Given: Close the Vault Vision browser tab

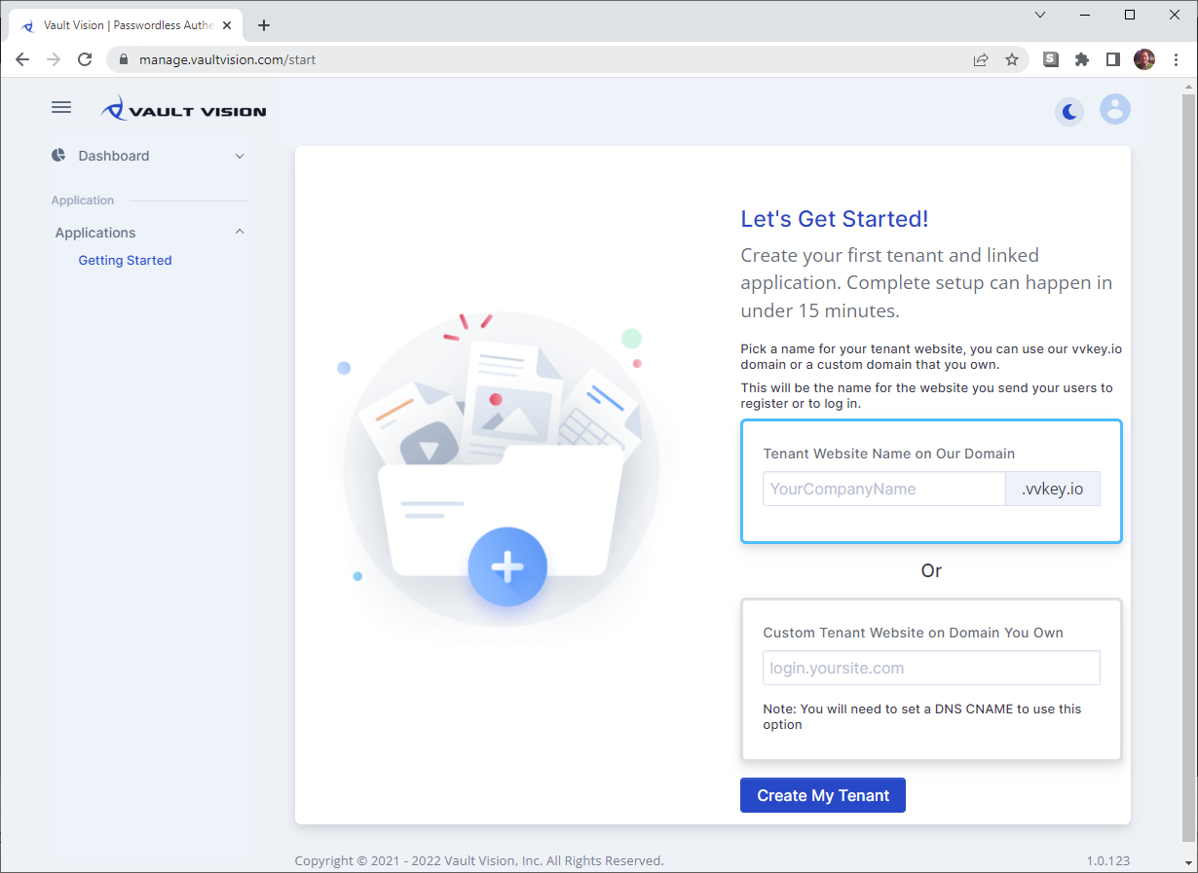Looking at the screenshot, I should 226,25.
